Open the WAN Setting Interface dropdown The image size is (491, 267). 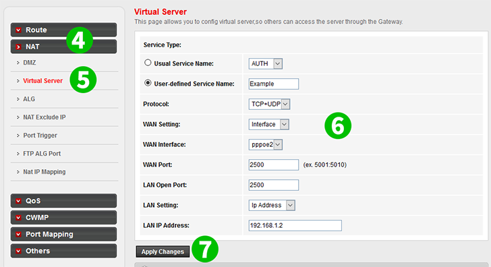click(268, 124)
